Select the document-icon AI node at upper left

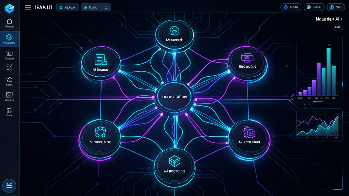point(101,63)
